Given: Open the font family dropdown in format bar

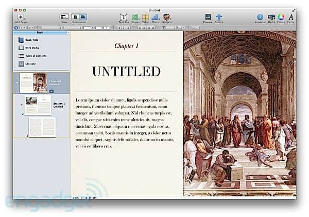Looking at the screenshot, I should [x=51, y=28].
